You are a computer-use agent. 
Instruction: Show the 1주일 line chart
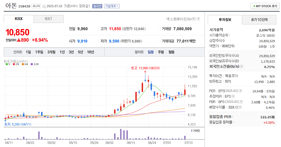[39, 52]
